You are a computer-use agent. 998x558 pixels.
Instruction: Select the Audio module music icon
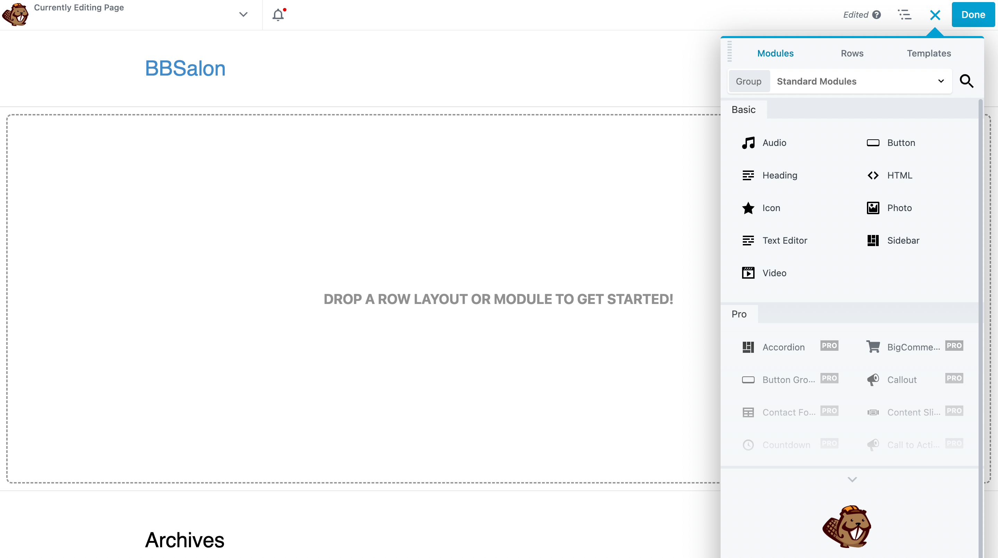point(748,143)
